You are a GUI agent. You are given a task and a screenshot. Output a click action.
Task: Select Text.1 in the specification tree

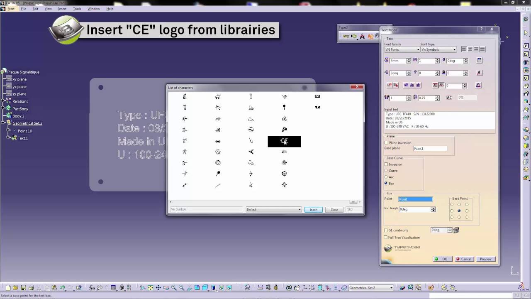coord(23,138)
